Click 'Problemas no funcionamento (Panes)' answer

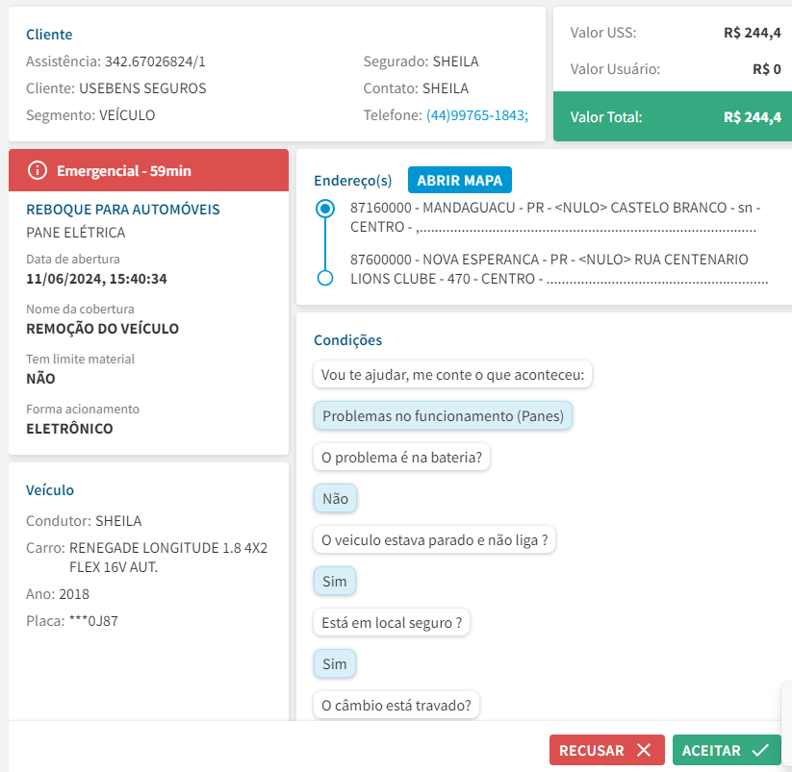443,415
